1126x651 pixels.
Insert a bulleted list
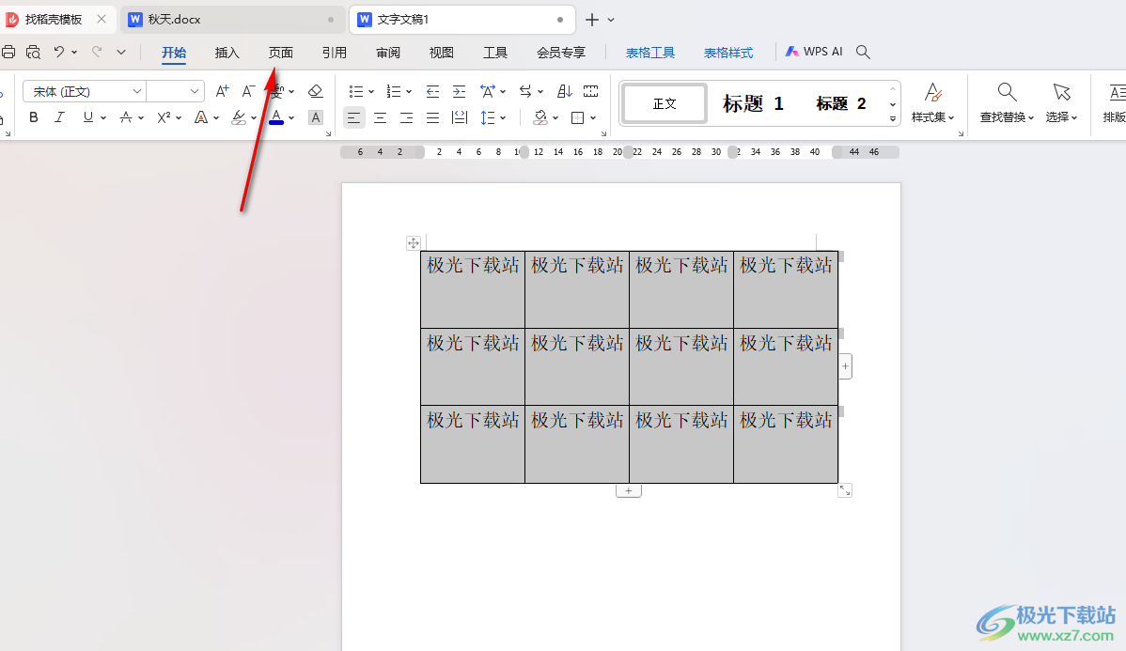point(356,91)
